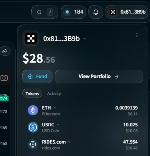Screen dimensions: 150x156
Task: Click the Ethereum name label
Action: (51, 114)
